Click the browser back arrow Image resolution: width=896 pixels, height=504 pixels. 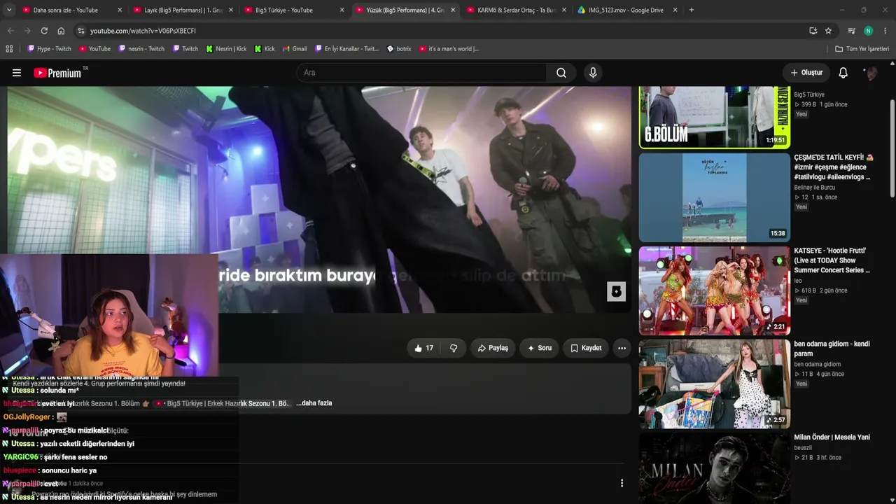point(10,31)
